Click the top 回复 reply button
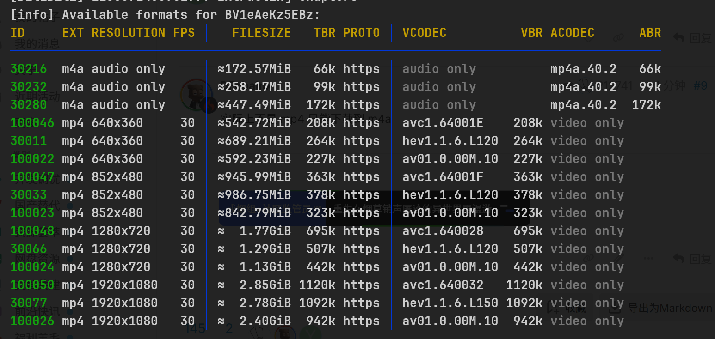This screenshot has height=339, width=715. (x=692, y=38)
